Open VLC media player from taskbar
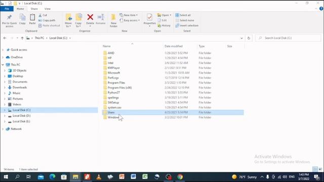Viewport: 324px width, 182px height. 99,177
